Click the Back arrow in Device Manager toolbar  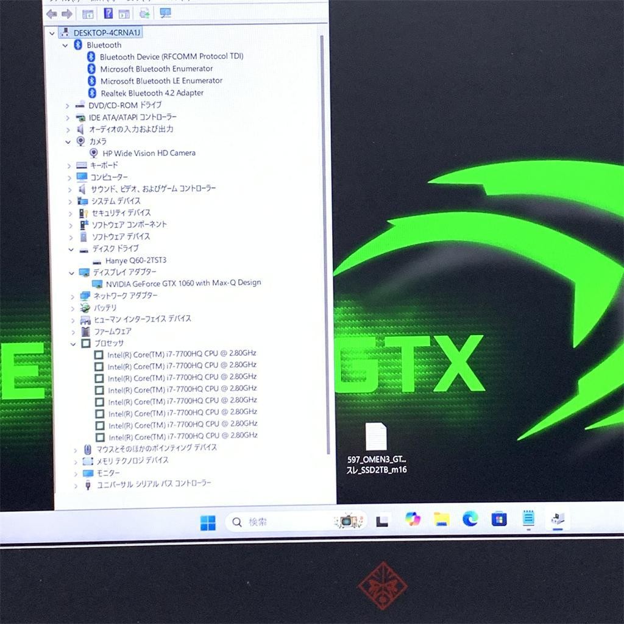(52, 15)
